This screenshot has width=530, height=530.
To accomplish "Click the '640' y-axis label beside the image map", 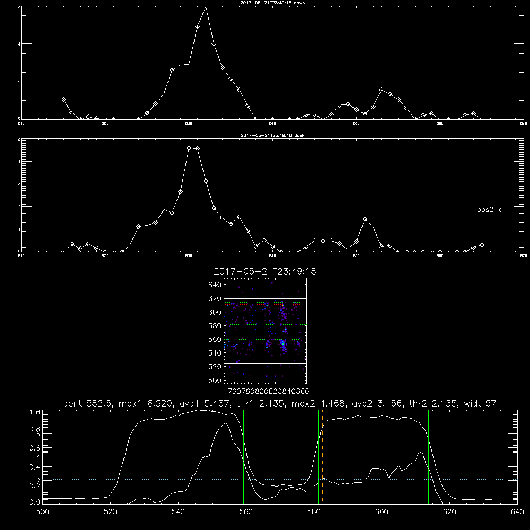I will pos(215,285).
